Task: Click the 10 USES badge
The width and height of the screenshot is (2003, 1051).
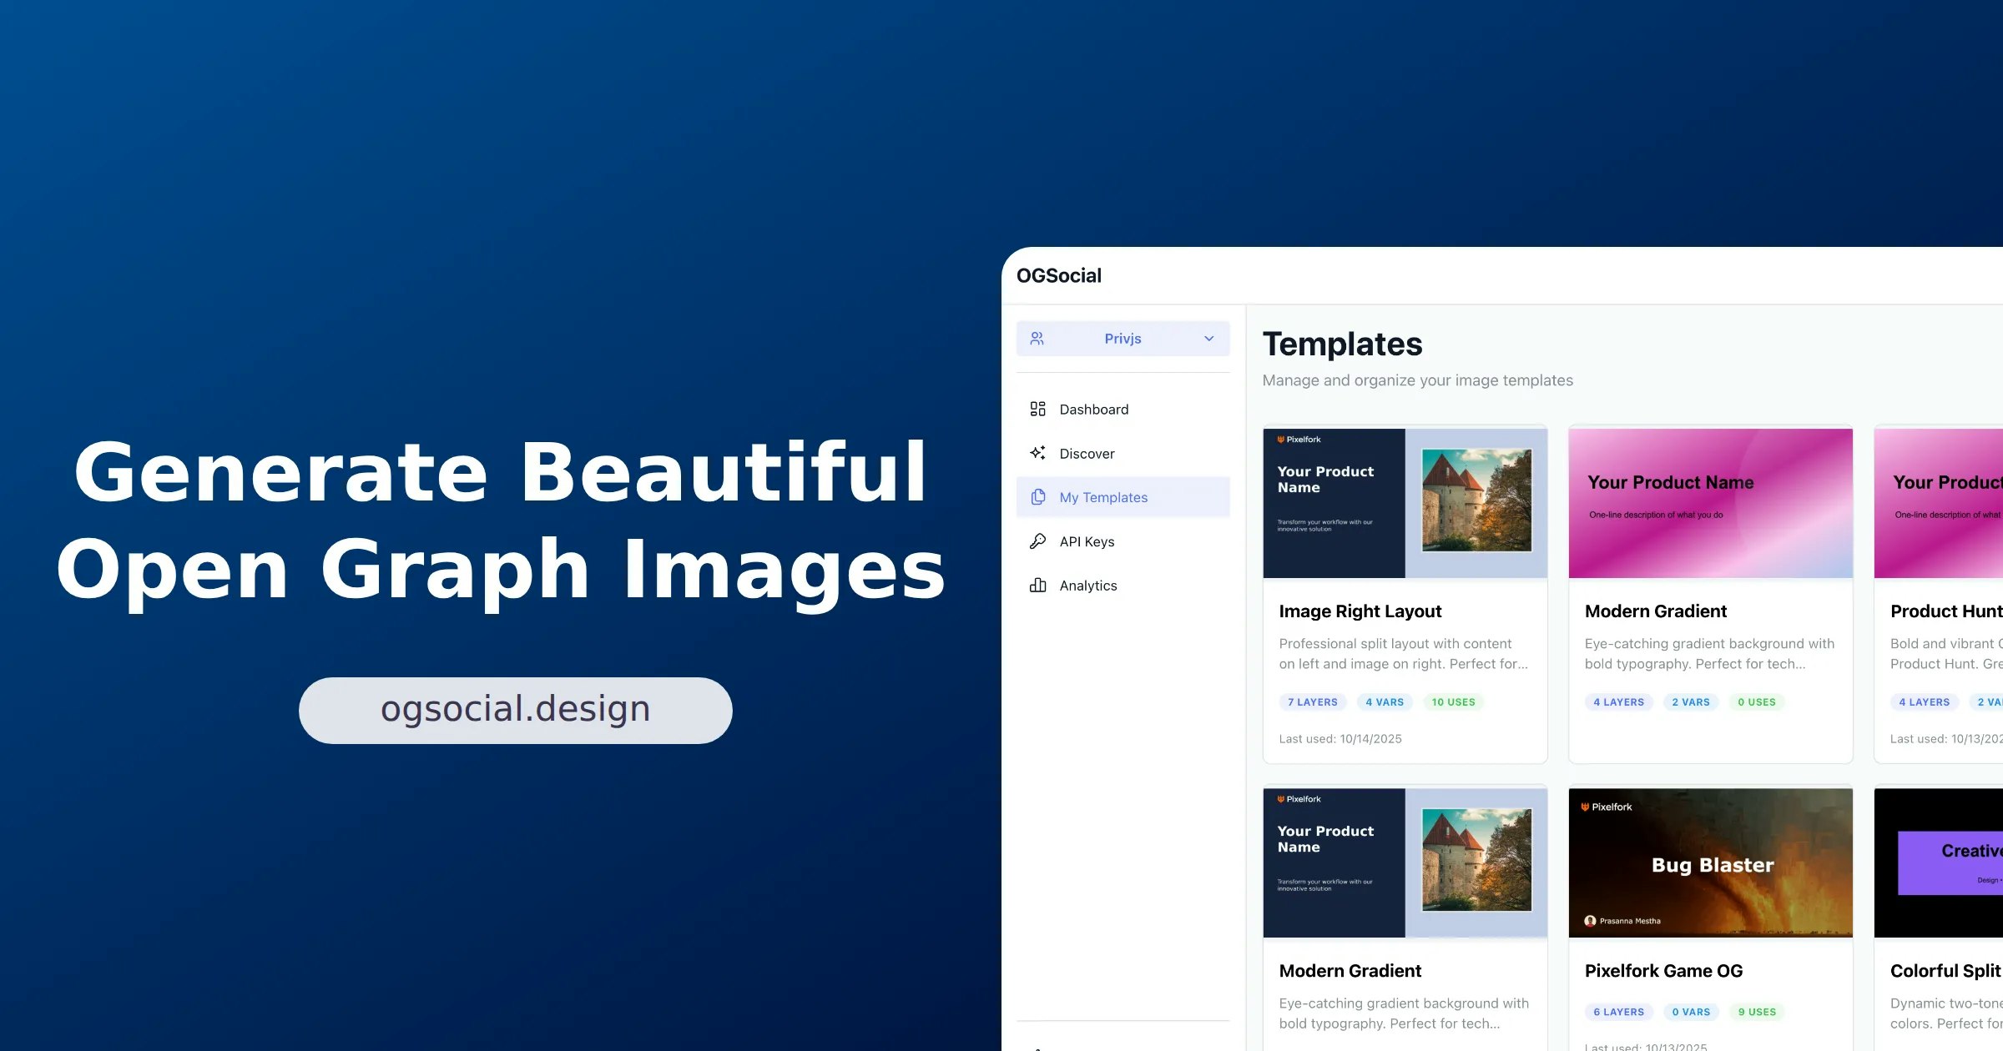Action: coord(1453,702)
